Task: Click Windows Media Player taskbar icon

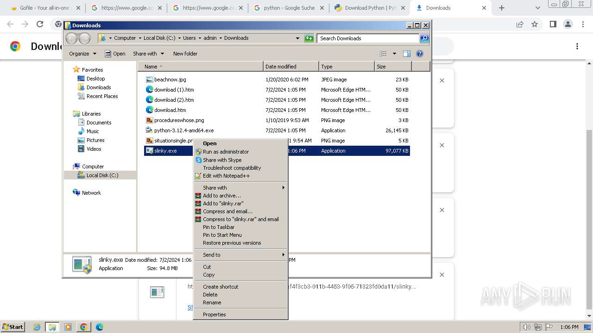Action: pyautogui.click(x=68, y=327)
